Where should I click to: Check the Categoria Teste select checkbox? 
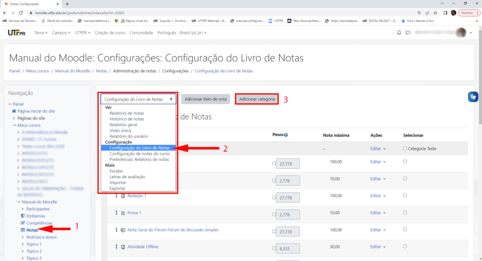pyautogui.click(x=405, y=148)
